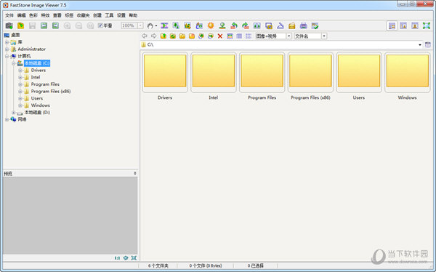Click the printer icon
This screenshot has width=436, height=272.
303,26
